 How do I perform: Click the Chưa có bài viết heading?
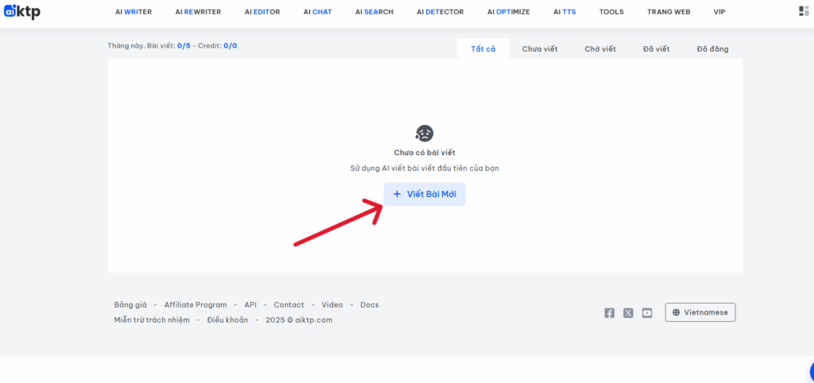424,153
